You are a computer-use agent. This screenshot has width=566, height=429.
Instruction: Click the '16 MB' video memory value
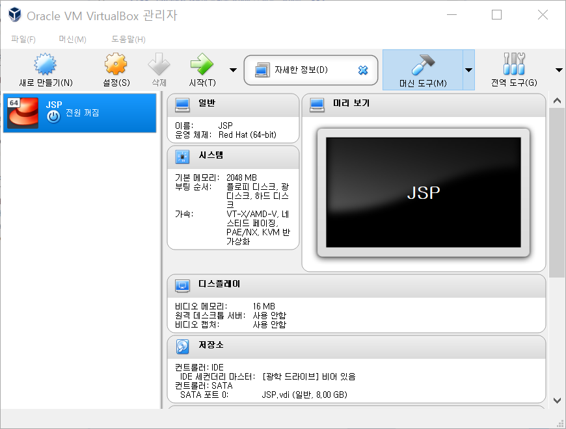click(264, 306)
